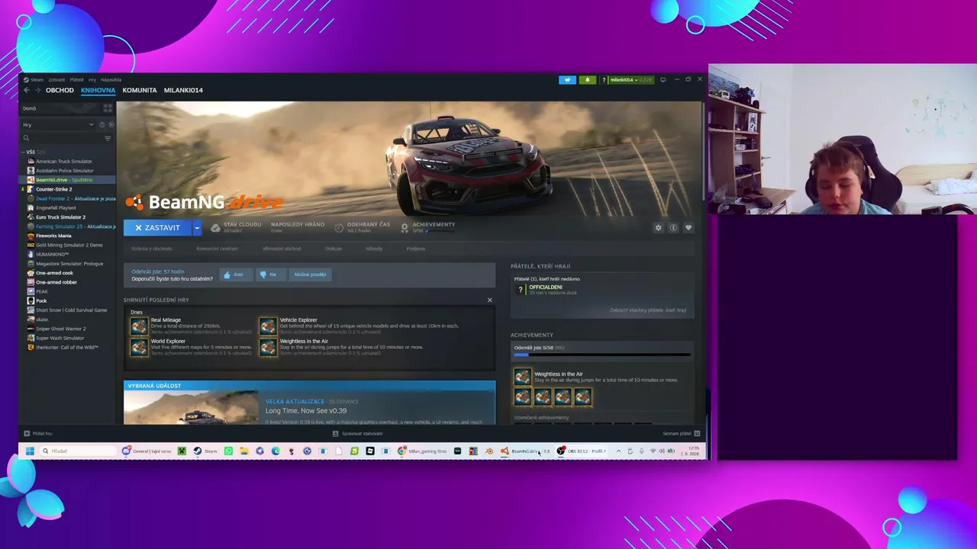Screen dimensions: 977x549
Task: Close the recent game summary panel
Action: tap(490, 300)
